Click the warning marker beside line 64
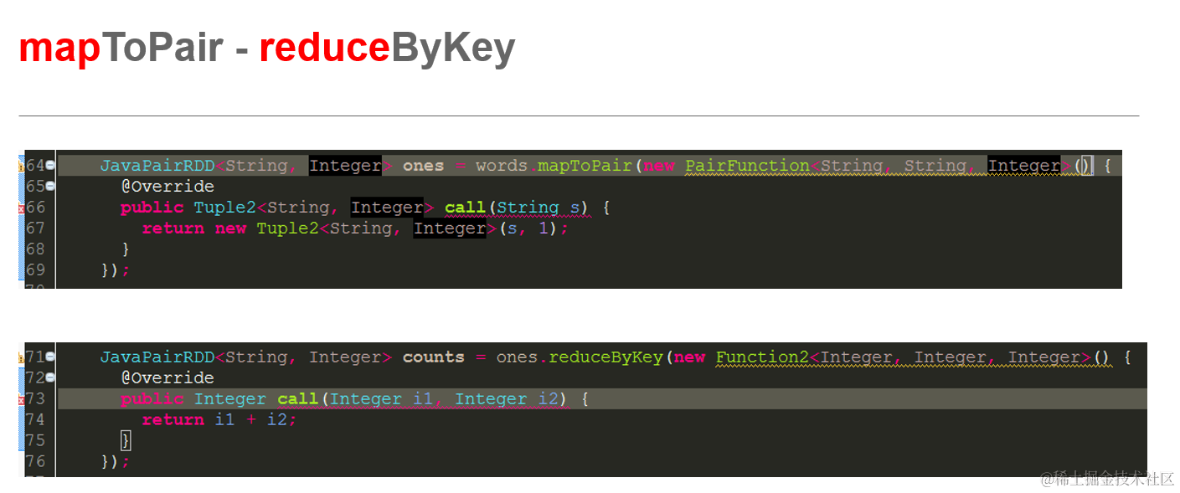This screenshot has height=493, width=1180. (22, 166)
